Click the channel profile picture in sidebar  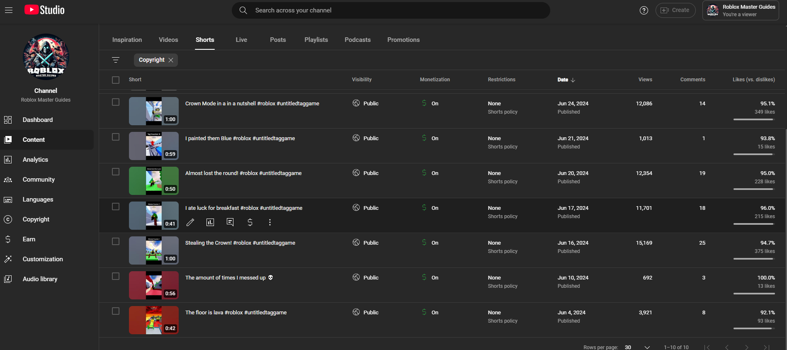click(46, 57)
